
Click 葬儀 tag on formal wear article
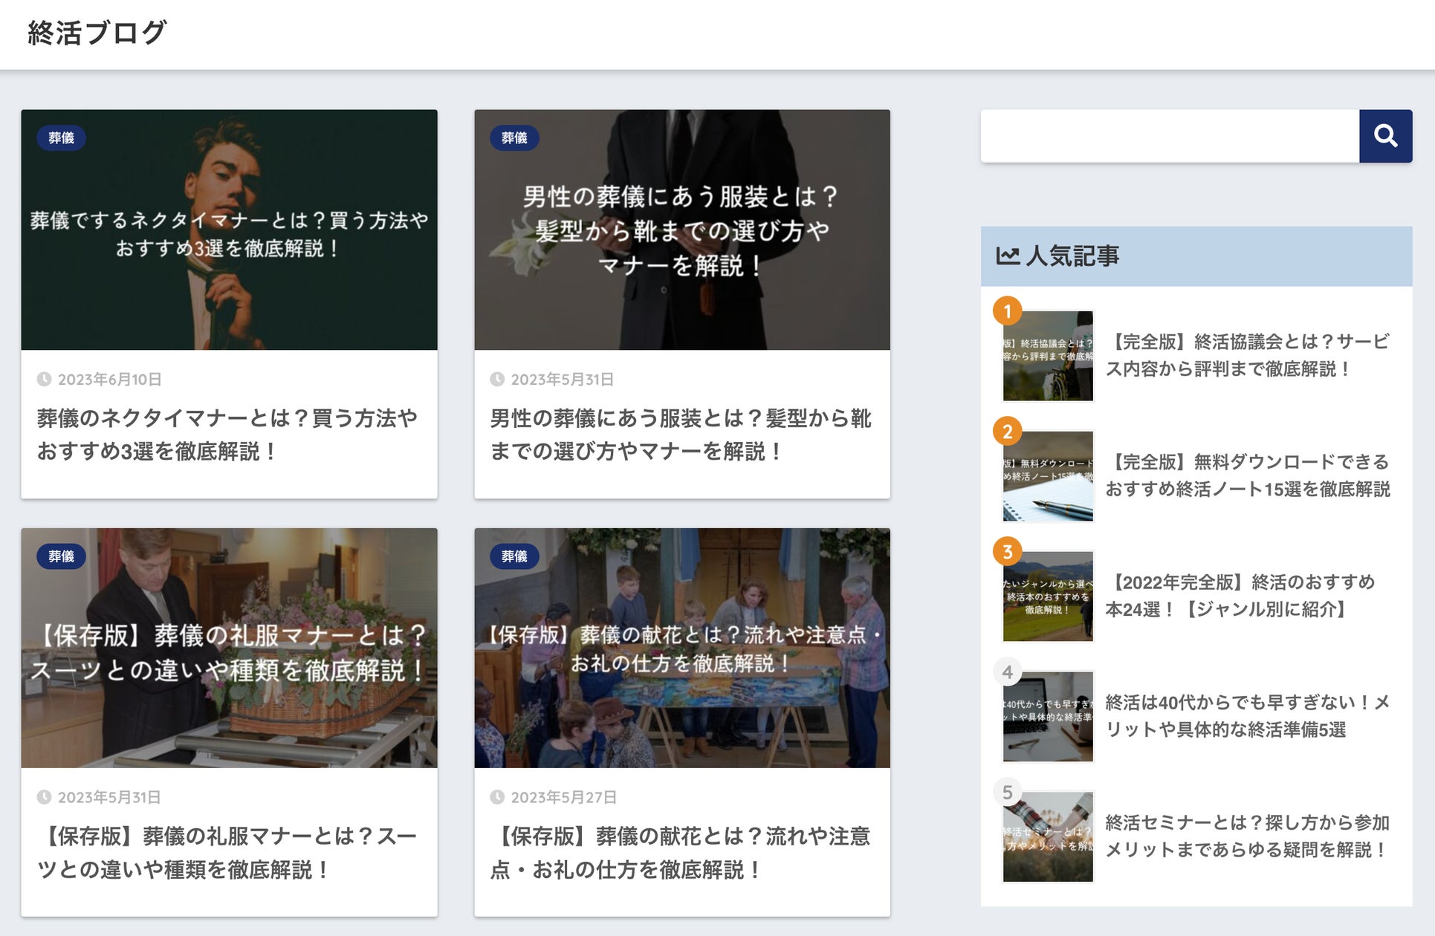[x=61, y=556]
